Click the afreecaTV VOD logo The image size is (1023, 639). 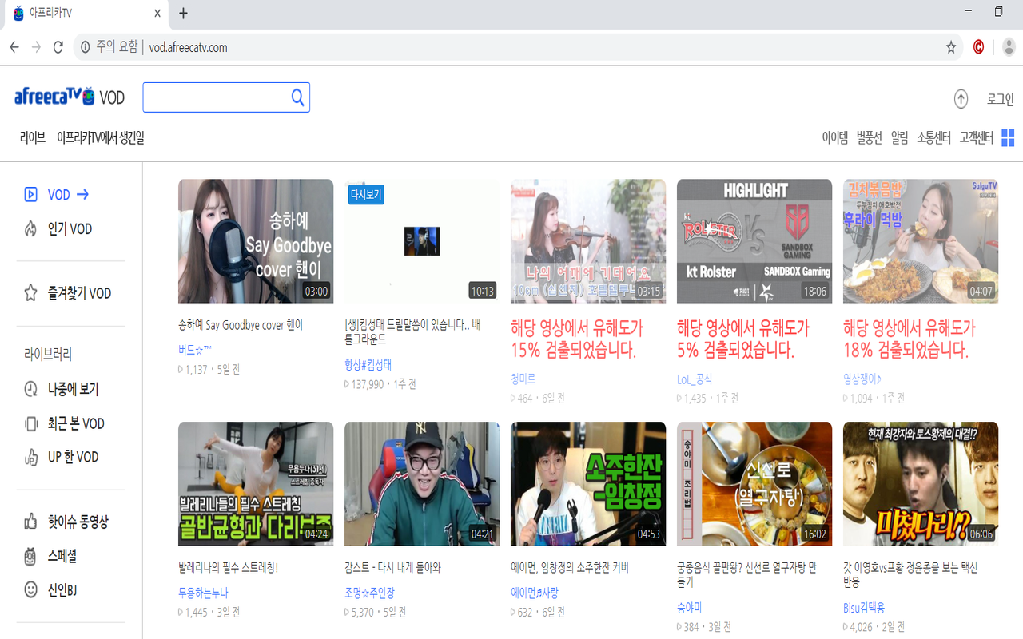pos(70,97)
